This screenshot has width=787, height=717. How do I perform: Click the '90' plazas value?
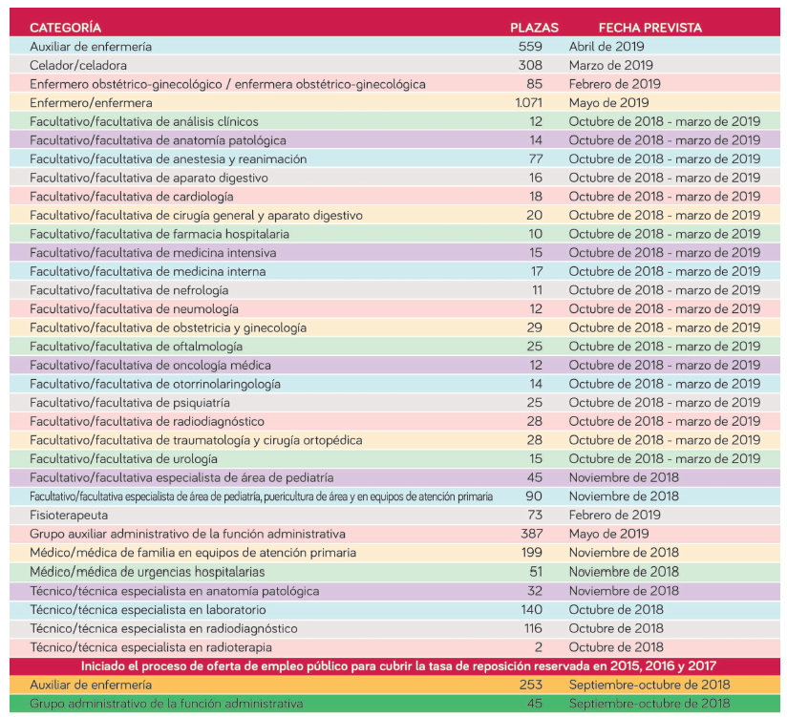534,496
